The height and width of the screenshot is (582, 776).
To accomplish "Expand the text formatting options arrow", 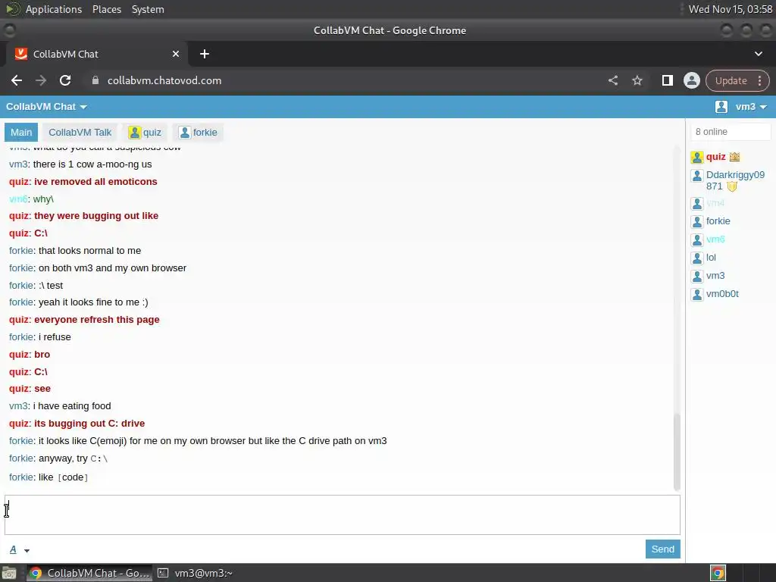I will pyautogui.click(x=27, y=550).
